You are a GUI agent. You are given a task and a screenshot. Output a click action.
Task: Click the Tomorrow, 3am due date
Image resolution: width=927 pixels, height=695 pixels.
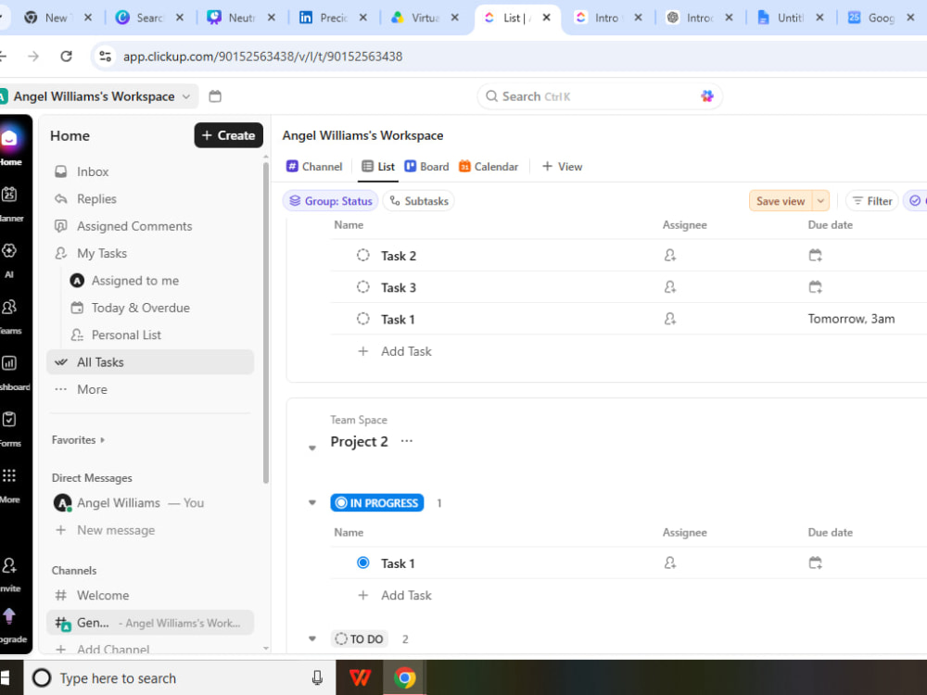(x=851, y=319)
